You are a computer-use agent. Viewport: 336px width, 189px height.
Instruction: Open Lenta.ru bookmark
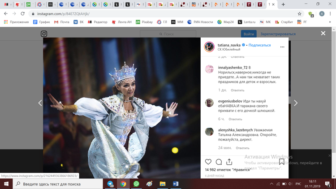click(x=247, y=22)
